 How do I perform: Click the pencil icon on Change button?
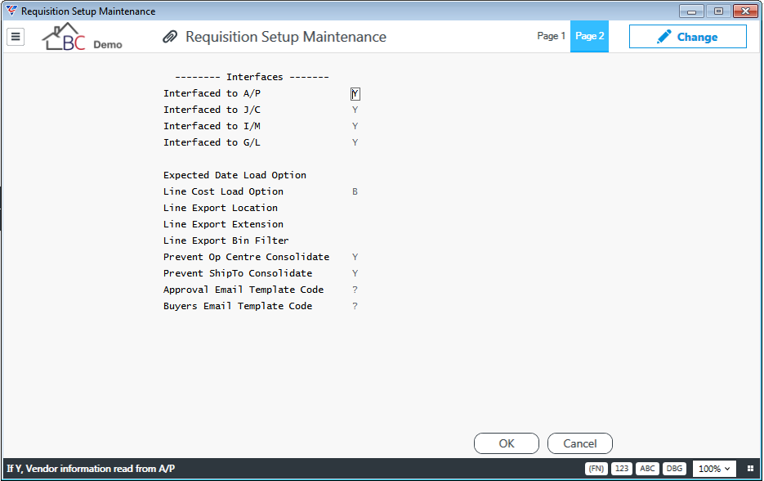[x=663, y=37]
